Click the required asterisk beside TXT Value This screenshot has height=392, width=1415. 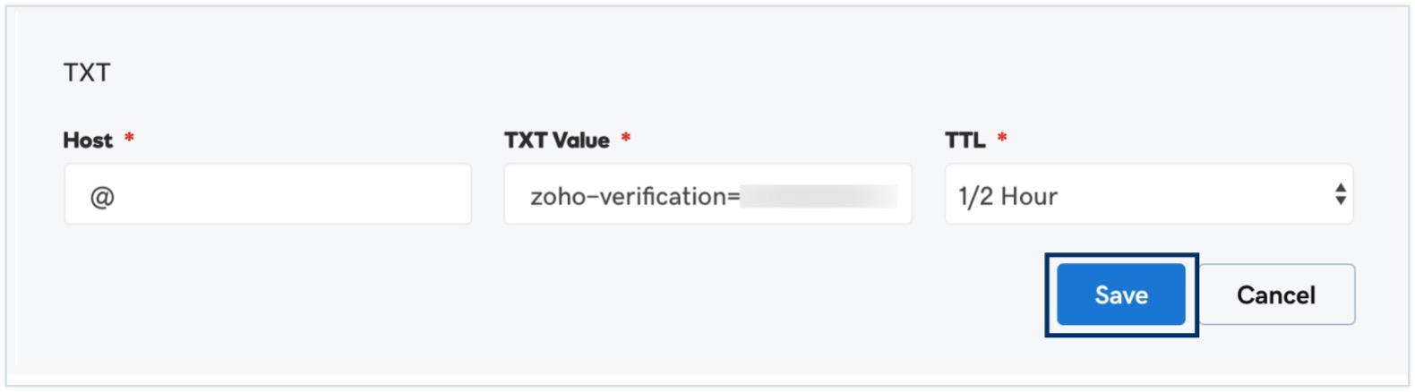(x=626, y=138)
